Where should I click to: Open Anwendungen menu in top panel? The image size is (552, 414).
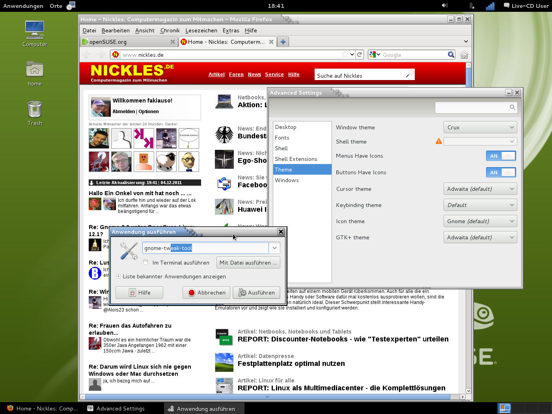click(x=23, y=6)
